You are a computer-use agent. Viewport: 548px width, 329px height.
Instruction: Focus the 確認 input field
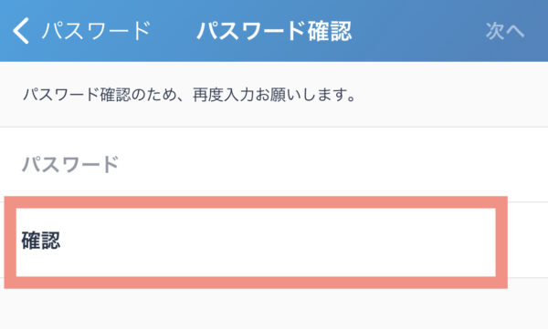tap(256, 242)
